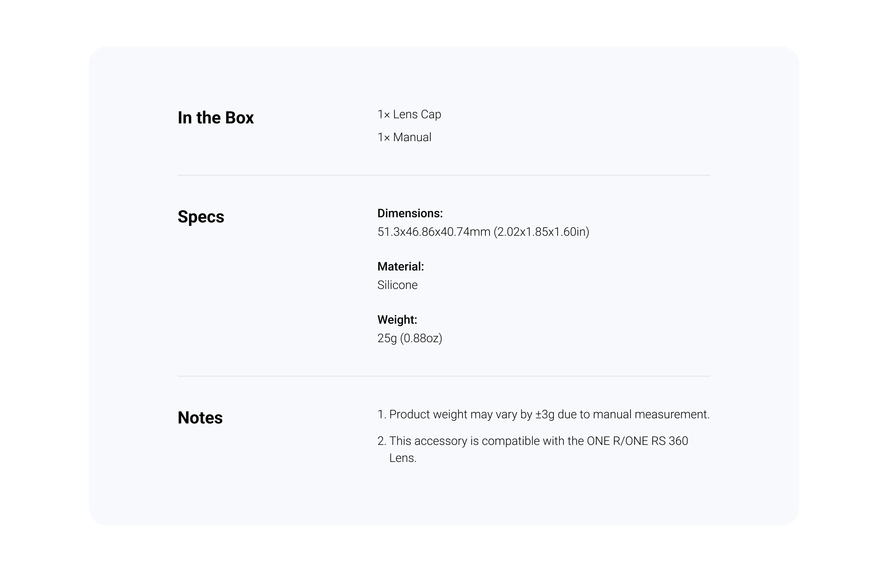Click the "Specs" section heading
Viewport: 888px width, 572px height.
coord(201,217)
